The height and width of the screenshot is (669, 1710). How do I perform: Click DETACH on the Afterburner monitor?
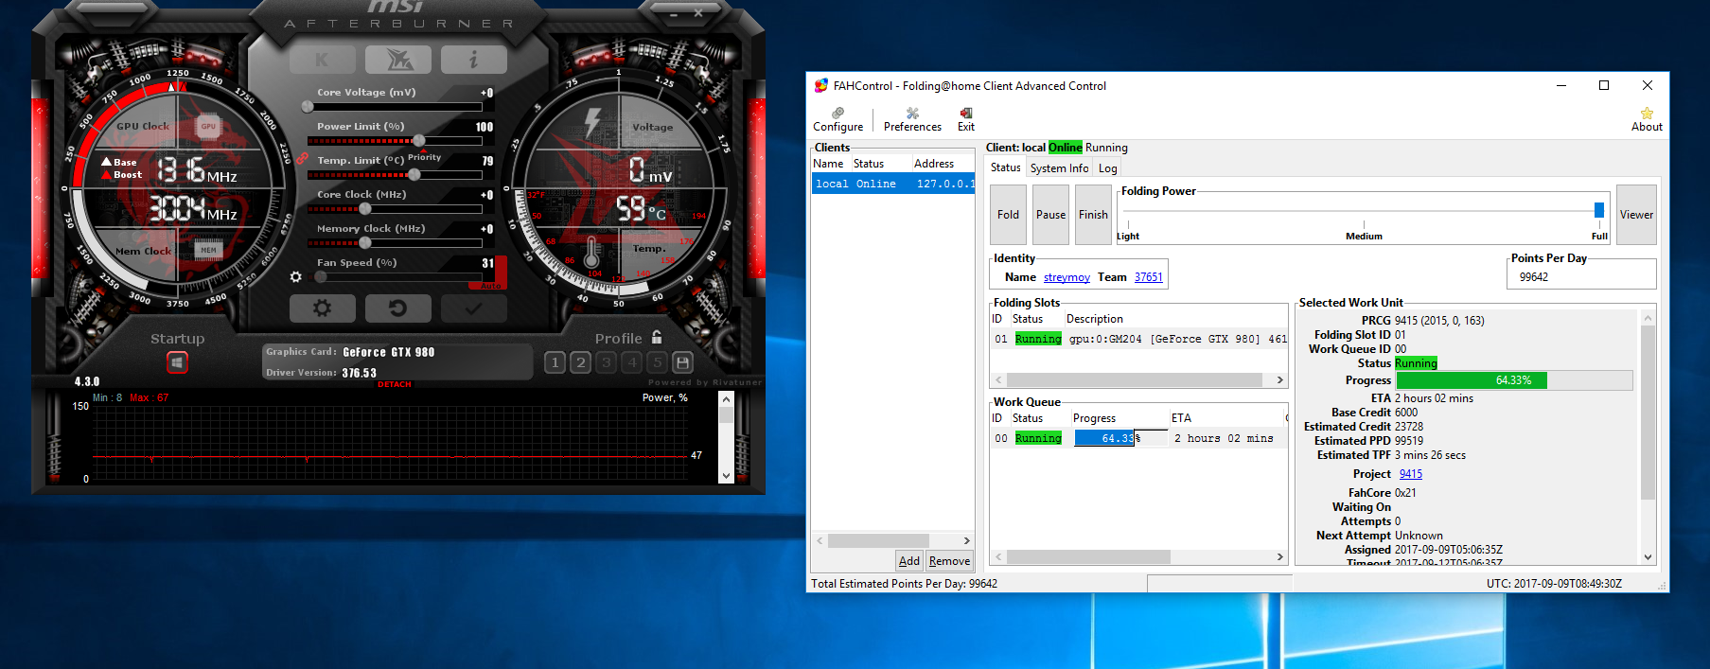pos(395,384)
